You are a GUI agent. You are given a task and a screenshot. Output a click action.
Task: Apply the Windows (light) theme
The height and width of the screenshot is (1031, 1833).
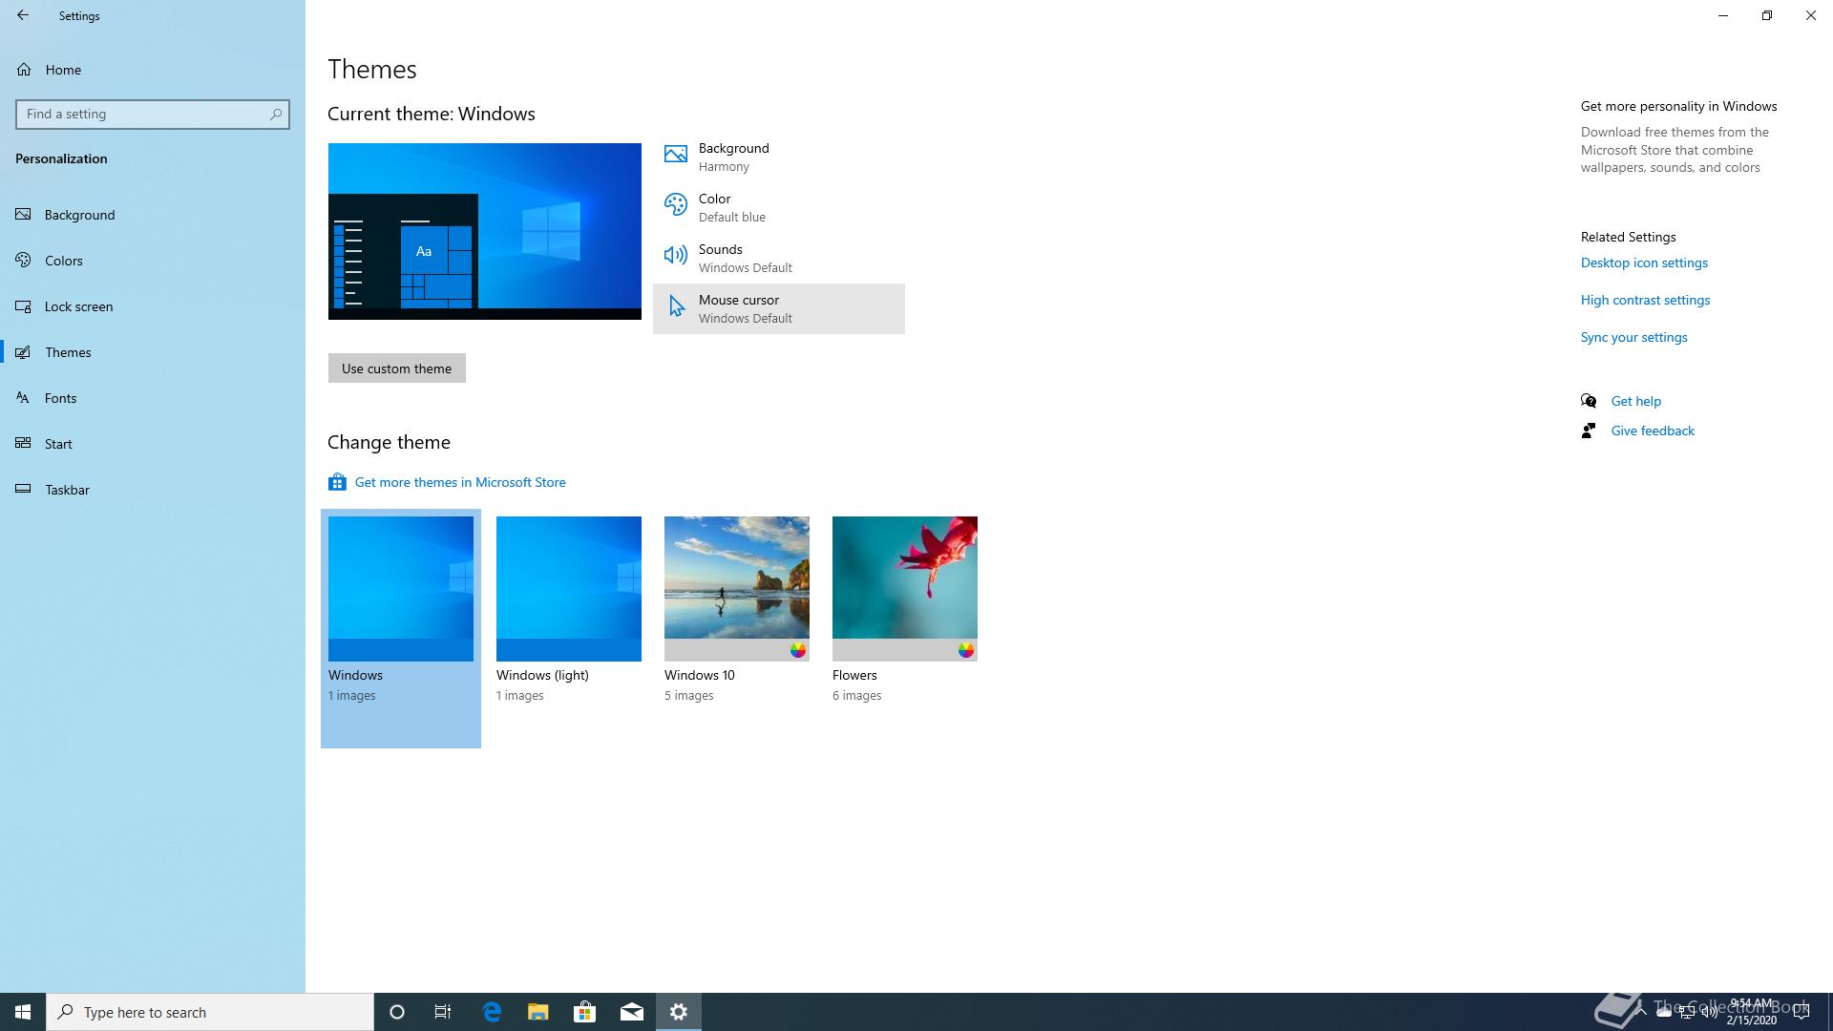click(568, 588)
